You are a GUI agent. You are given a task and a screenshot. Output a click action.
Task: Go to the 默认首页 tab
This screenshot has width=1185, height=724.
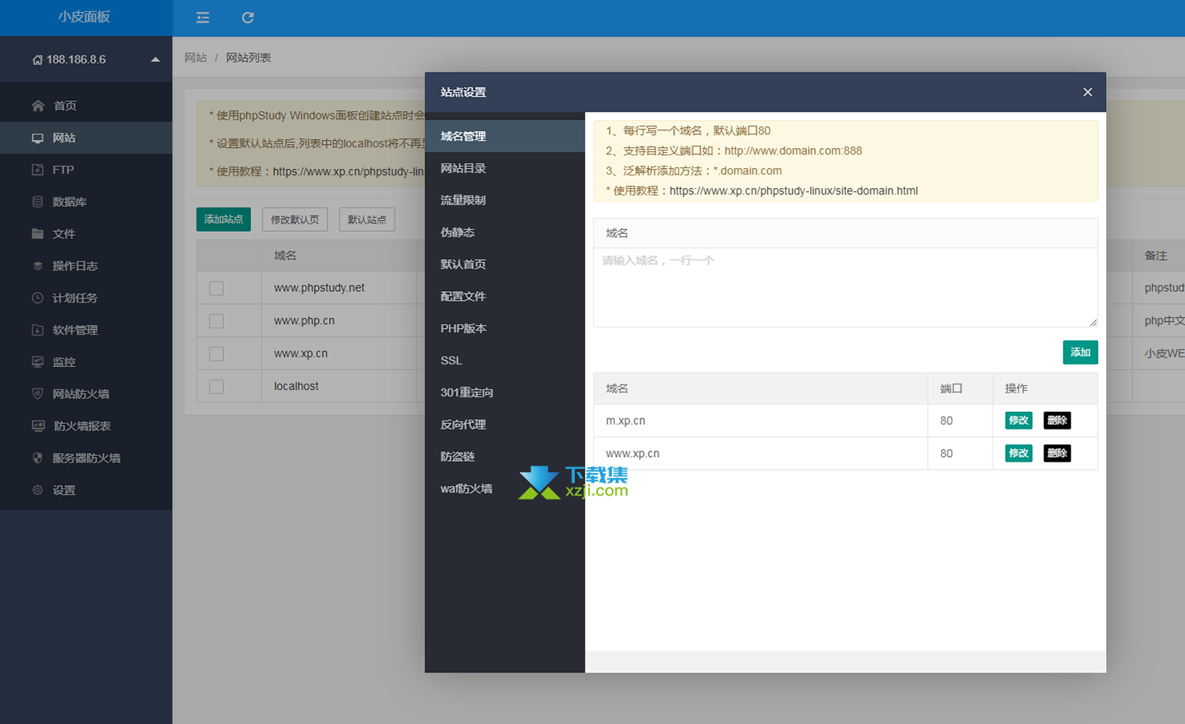[505, 265]
